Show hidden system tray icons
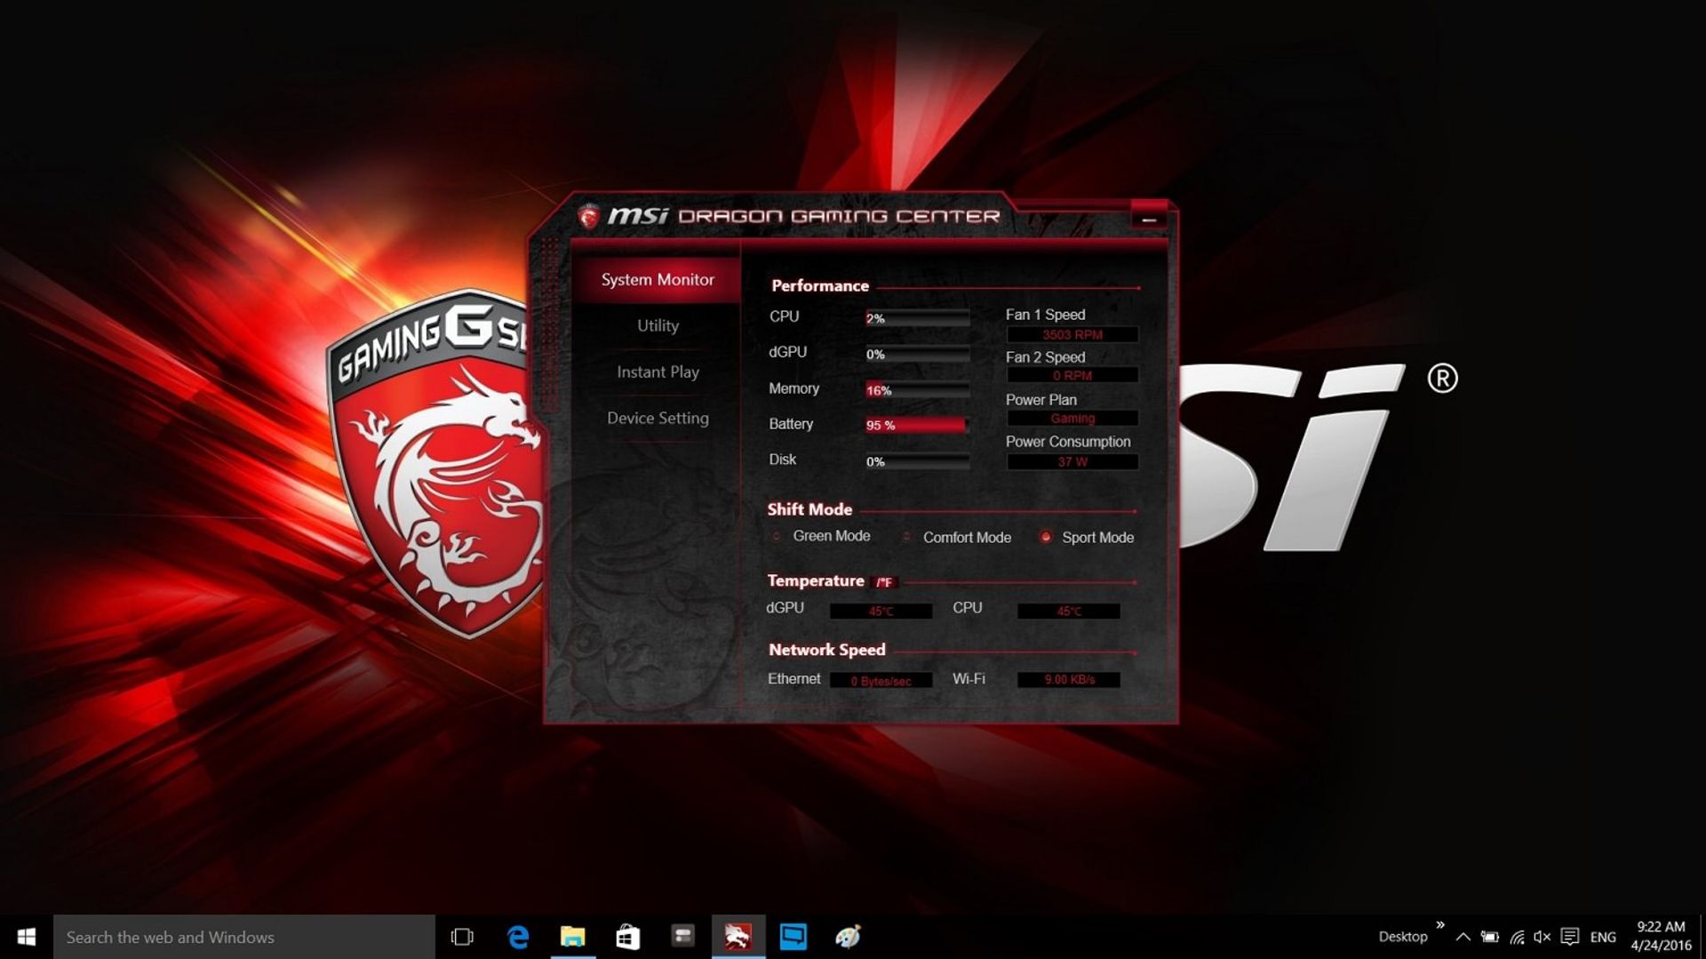1706x959 pixels. pyautogui.click(x=1463, y=937)
